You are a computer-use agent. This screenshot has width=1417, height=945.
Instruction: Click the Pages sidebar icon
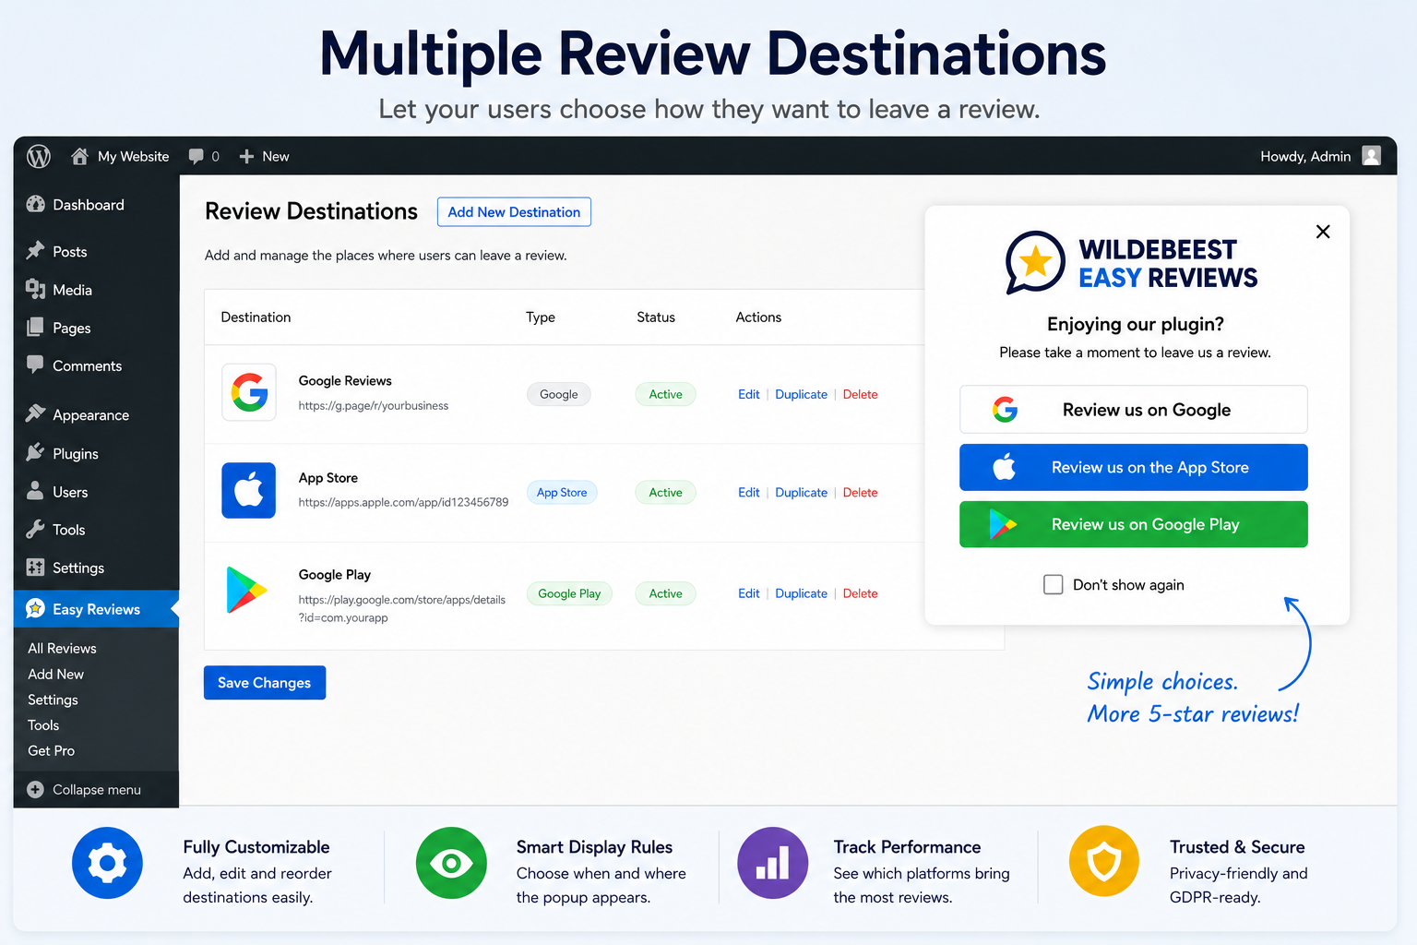point(36,328)
